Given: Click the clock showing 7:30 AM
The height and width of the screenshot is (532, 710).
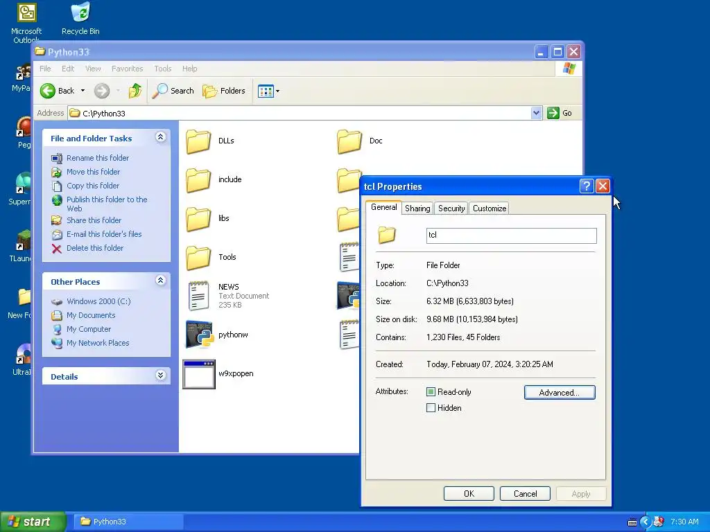Looking at the screenshot, I should click(x=684, y=522).
